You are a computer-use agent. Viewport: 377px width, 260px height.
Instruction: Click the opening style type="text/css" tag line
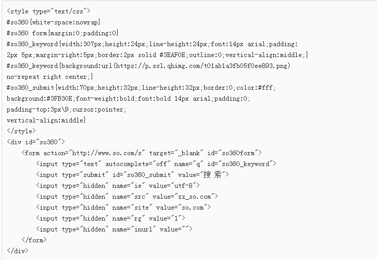[48, 11]
